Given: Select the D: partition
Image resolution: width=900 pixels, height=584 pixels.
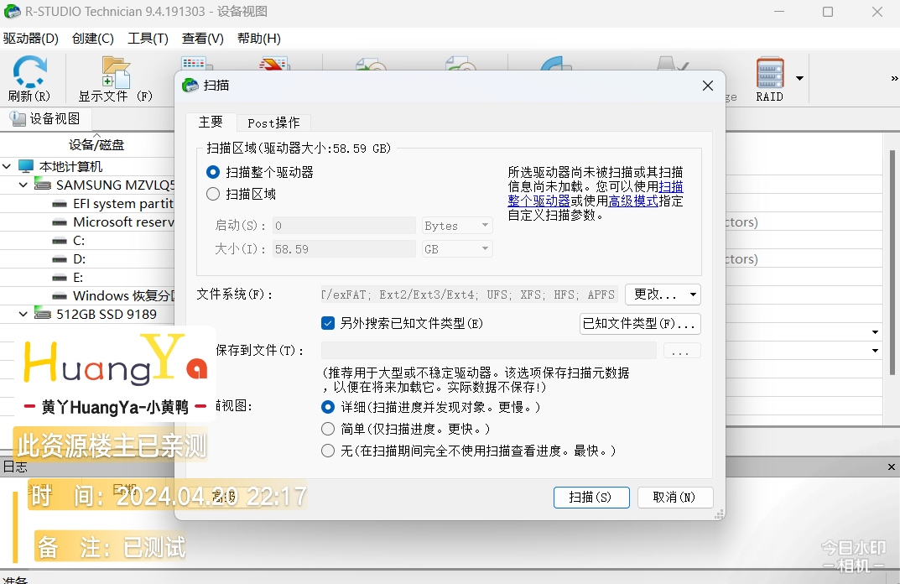Looking at the screenshot, I should (x=68, y=259).
